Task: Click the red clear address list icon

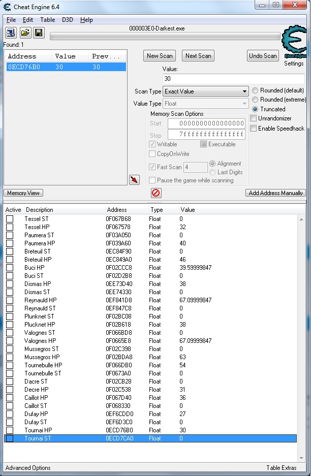Action: point(156,193)
